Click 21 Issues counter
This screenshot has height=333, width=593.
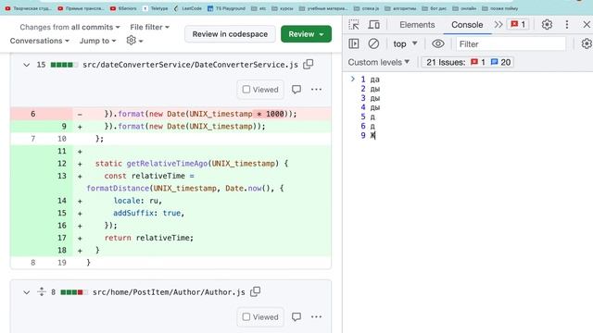[x=468, y=62]
